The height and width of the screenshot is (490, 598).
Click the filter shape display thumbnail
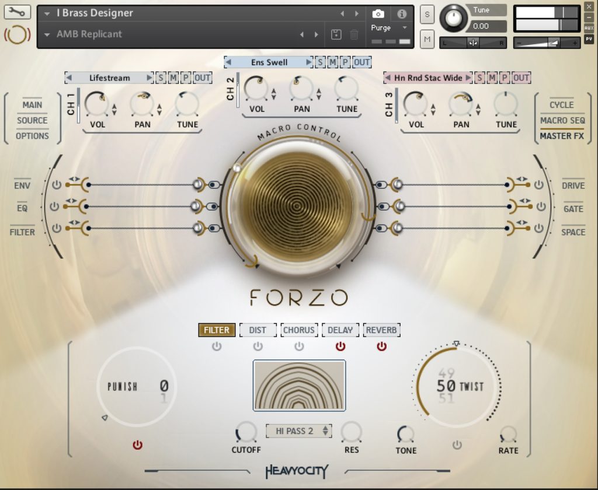[300, 386]
